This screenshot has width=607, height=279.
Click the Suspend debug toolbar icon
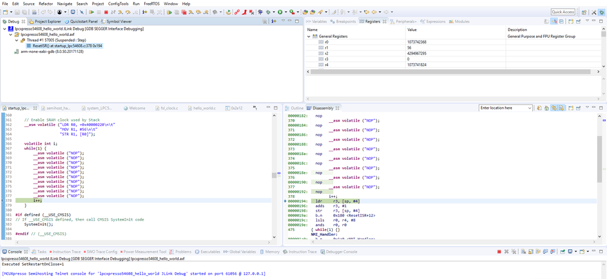point(99,12)
